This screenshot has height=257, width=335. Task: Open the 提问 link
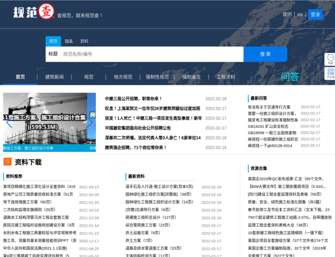[287, 14]
